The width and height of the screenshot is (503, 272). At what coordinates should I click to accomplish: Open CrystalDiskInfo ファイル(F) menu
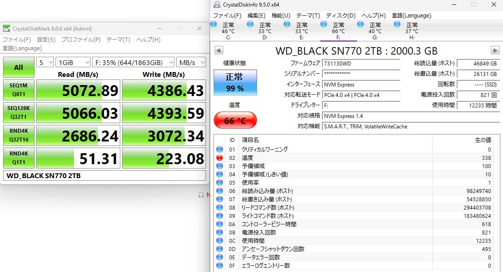pyautogui.click(x=227, y=15)
